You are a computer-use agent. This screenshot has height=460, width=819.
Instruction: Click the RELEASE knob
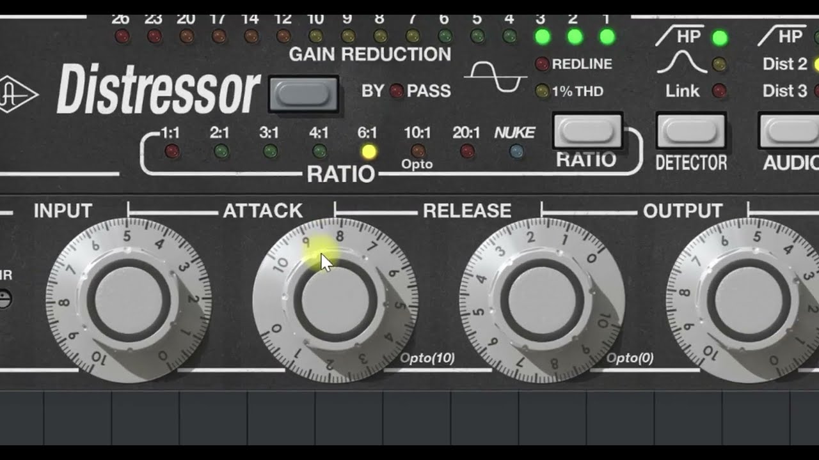click(x=542, y=300)
